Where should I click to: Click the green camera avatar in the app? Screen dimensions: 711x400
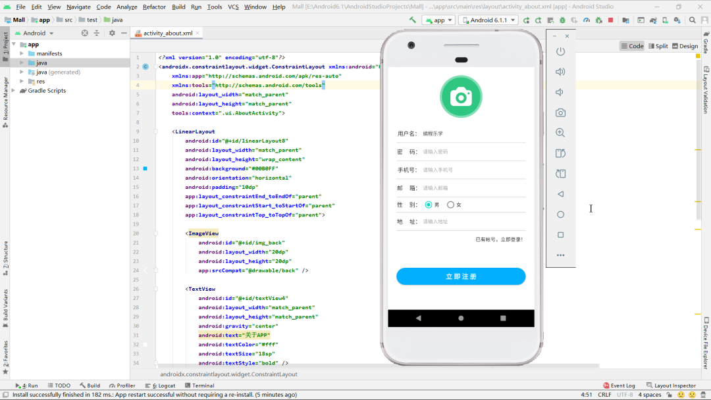(461, 97)
